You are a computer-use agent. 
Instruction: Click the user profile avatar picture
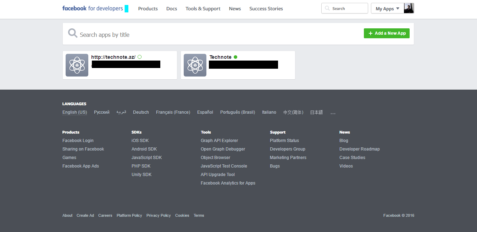(409, 9)
